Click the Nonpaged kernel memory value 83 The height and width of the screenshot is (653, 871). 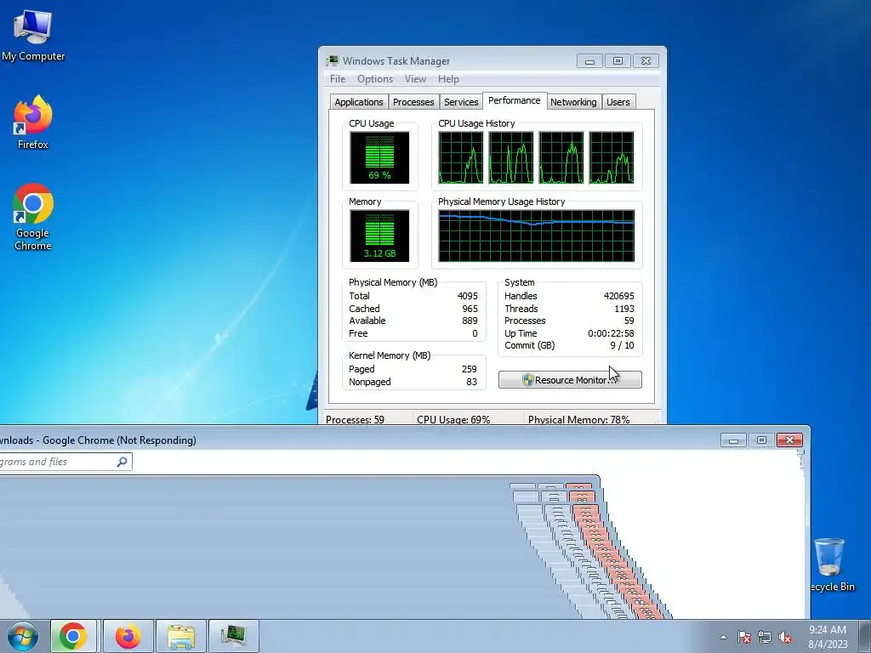coord(471,382)
